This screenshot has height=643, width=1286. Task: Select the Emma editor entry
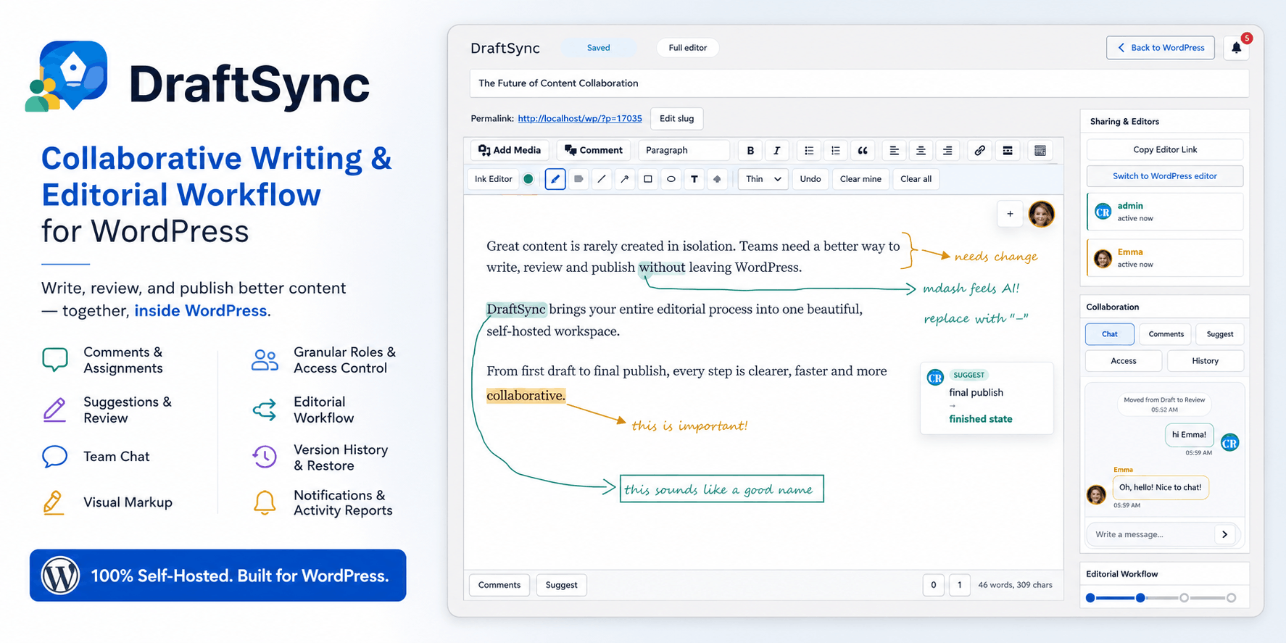coord(1165,258)
